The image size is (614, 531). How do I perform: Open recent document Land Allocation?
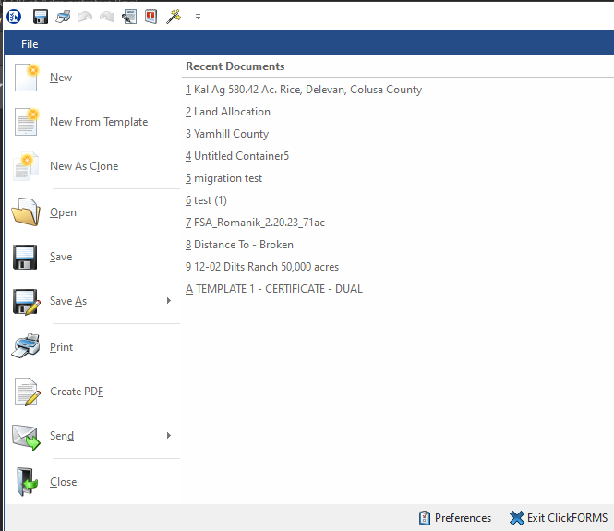[x=232, y=112]
